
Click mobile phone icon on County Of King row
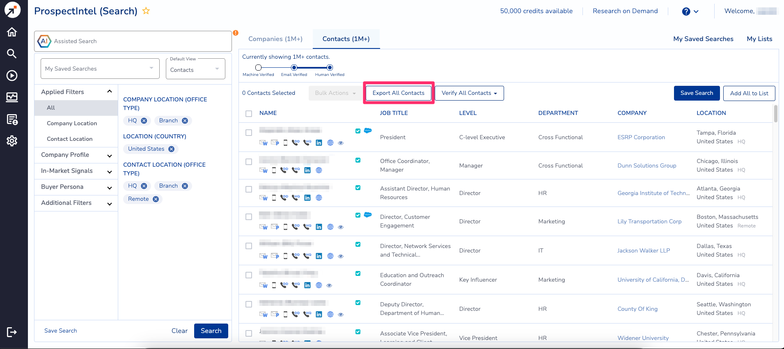point(285,315)
